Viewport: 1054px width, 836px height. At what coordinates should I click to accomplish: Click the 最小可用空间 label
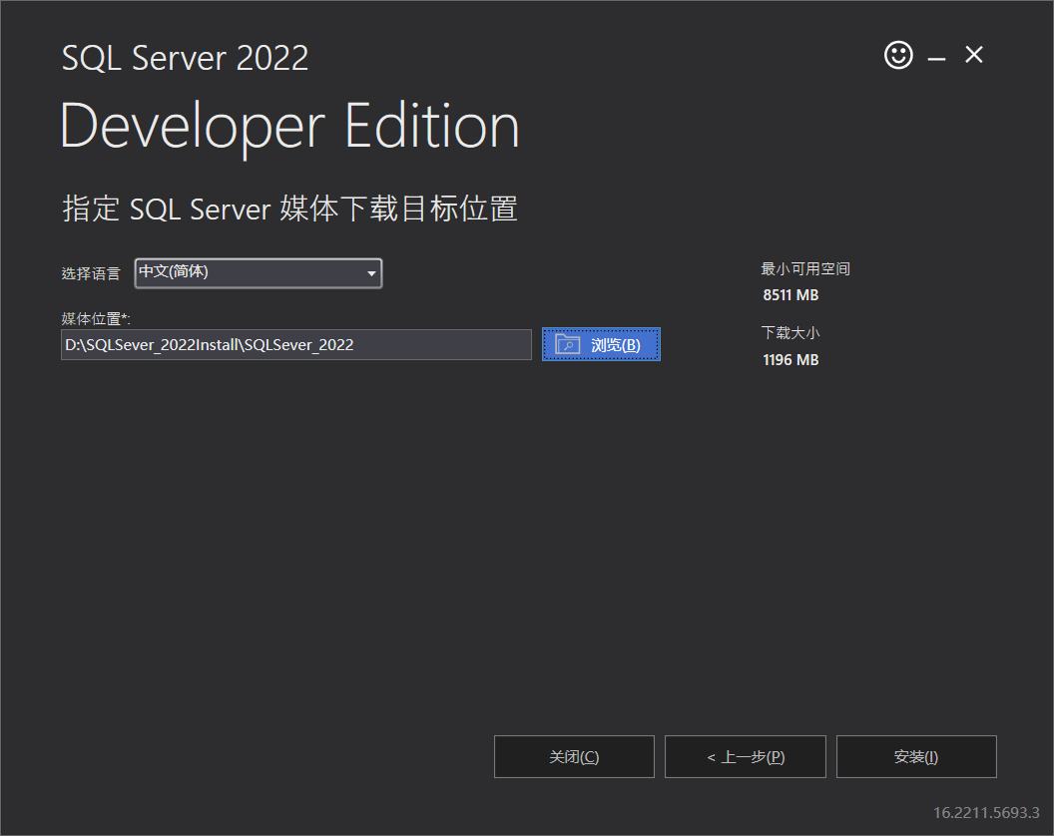pyautogui.click(x=805, y=268)
